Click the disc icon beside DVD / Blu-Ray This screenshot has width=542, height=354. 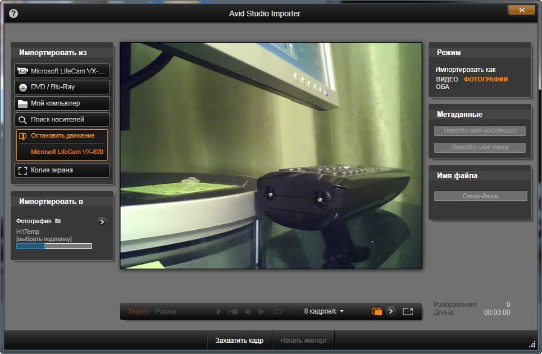point(23,88)
